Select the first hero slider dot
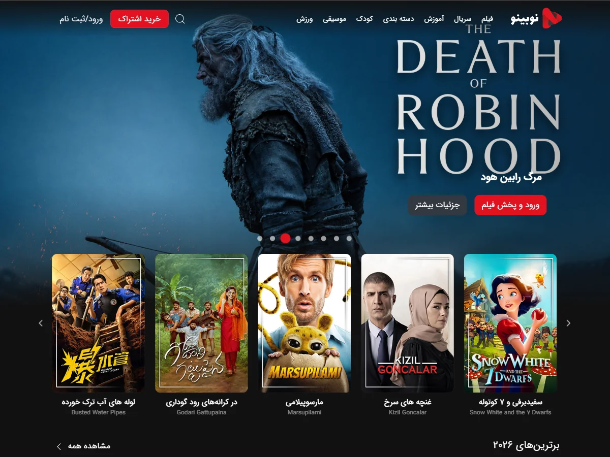The width and height of the screenshot is (610, 457). coord(260,238)
